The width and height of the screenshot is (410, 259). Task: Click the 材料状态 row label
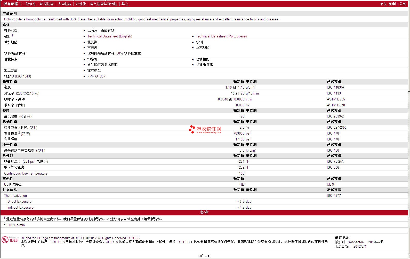(x=11, y=30)
